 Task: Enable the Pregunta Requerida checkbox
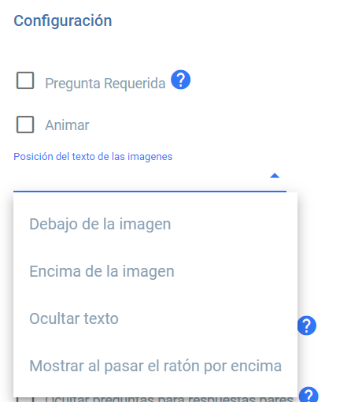[x=25, y=80]
